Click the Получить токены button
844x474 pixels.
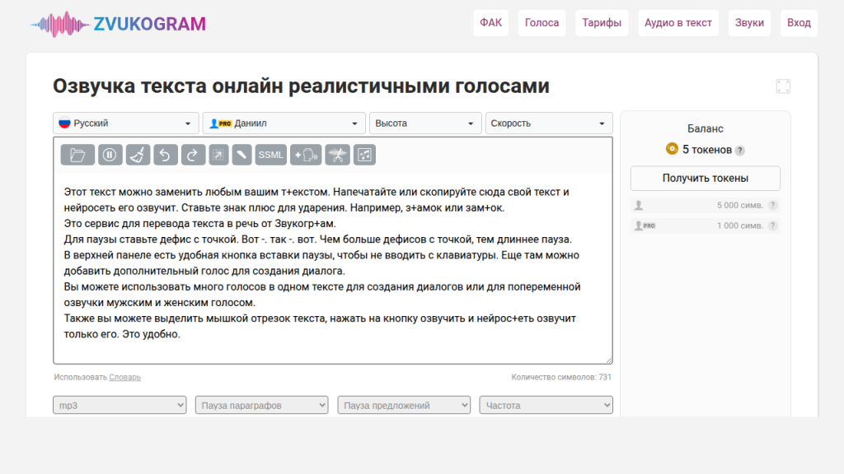[704, 178]
